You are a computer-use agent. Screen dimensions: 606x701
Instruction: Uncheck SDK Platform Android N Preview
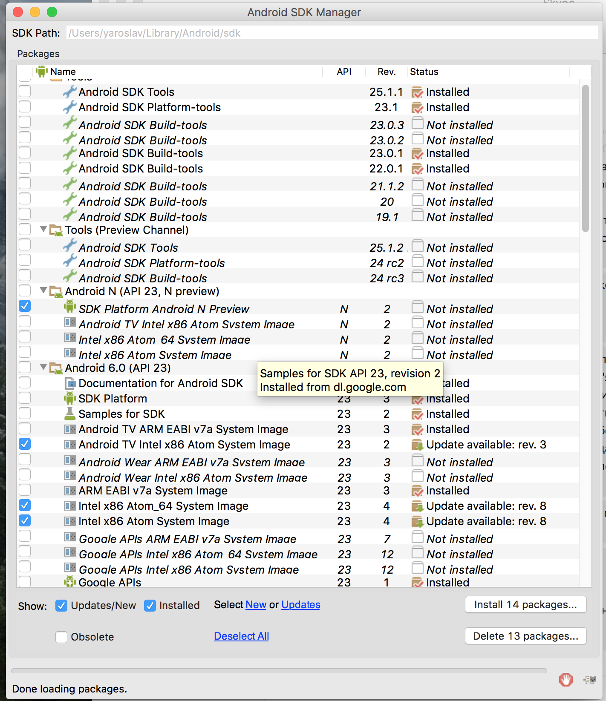point(25,306)
